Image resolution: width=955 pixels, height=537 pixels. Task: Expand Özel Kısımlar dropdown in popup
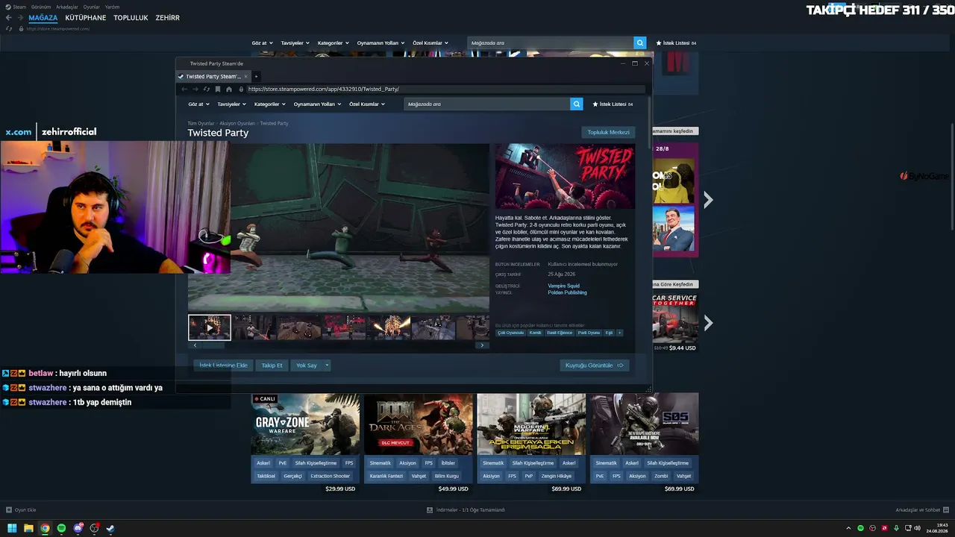coord(367,104)
